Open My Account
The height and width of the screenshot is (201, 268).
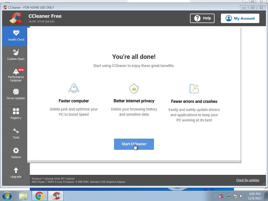click(x=240, y=18)
